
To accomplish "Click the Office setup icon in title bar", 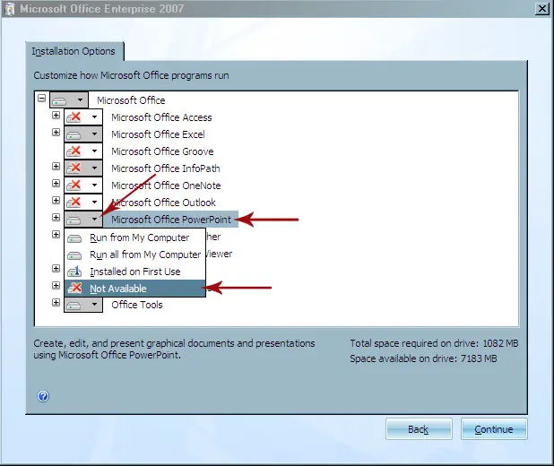I will click(x=9, y=9).
